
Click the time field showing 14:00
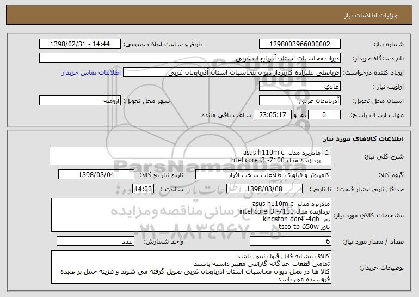pyautogui.click(x=143, y=189)
